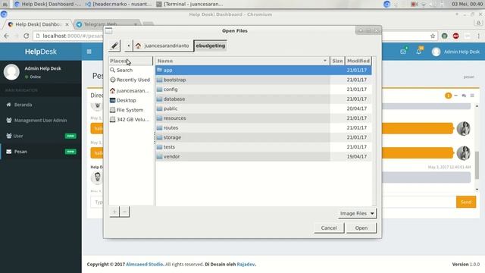Open the User menu item
This screenshot has height=273, width=485.
41,136
